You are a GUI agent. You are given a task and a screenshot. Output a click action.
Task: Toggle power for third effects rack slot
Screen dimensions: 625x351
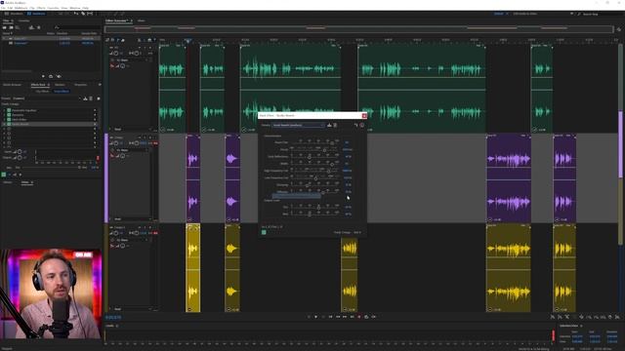(x=9, y=119)
